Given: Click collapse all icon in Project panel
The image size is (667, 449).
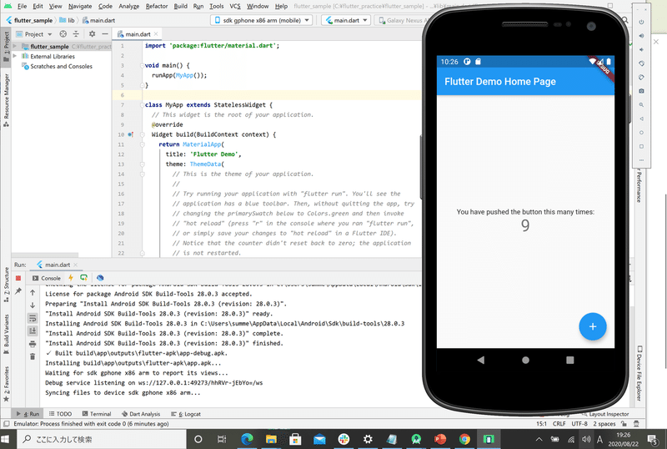Looking at the screenshot, I should pyautogui.click(x=76, y=34).
